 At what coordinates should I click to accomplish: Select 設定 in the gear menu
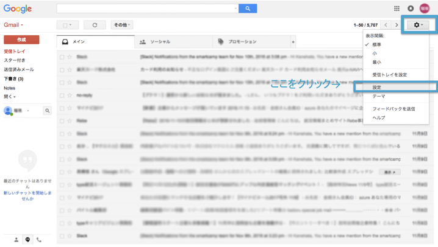[x=396, y=87]
